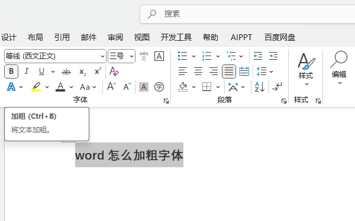Expand numbering dropdown arrow

click(x=218, y=56)
